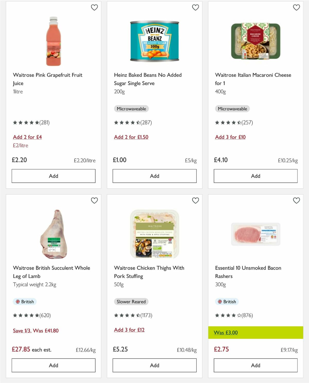309x383 pixels.
Task: Click the 'Was £3.00' price link on bacon
Action: click(x=225, y=333)
